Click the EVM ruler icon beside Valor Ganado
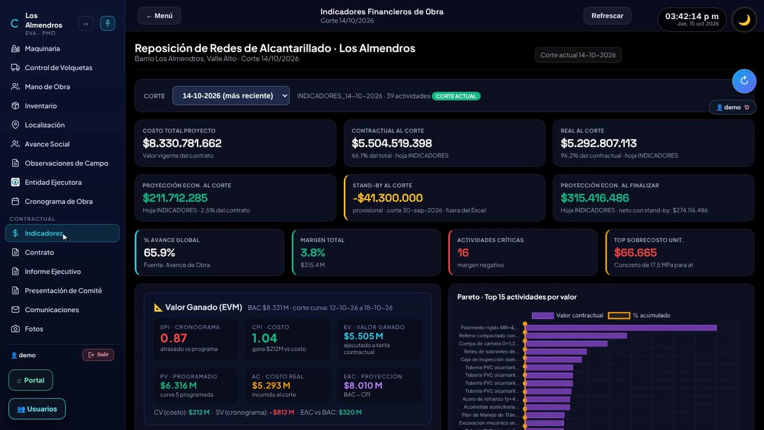The height and width of the screenshot is (430, 764). click(x=158, y=307)
